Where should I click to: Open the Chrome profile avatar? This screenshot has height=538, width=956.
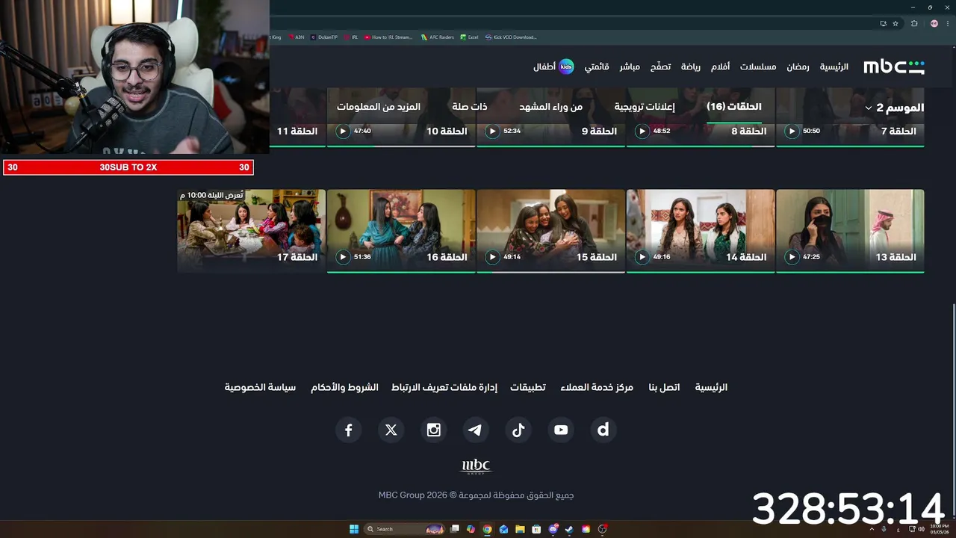(x=934, y=23)
